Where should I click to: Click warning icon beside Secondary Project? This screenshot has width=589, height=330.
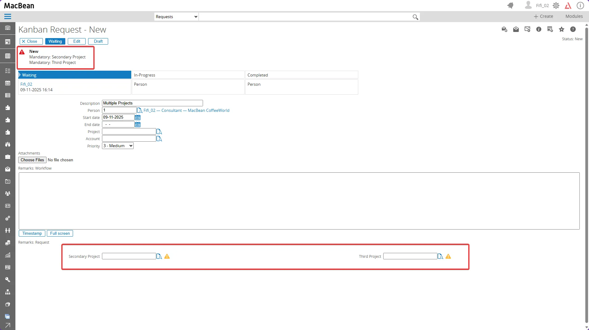click(167, 257)
